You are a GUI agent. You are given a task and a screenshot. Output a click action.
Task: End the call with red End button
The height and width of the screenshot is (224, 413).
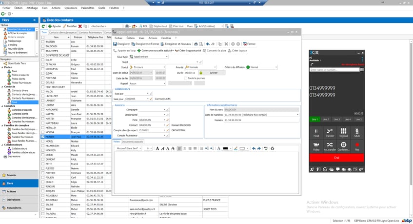point(336,158)
